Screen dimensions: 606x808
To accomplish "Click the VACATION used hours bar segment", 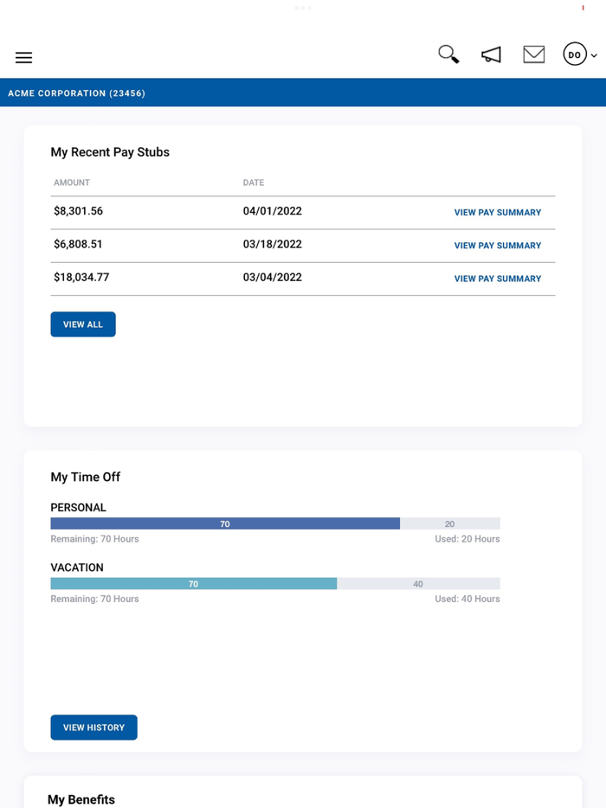I will pos(418,583).
